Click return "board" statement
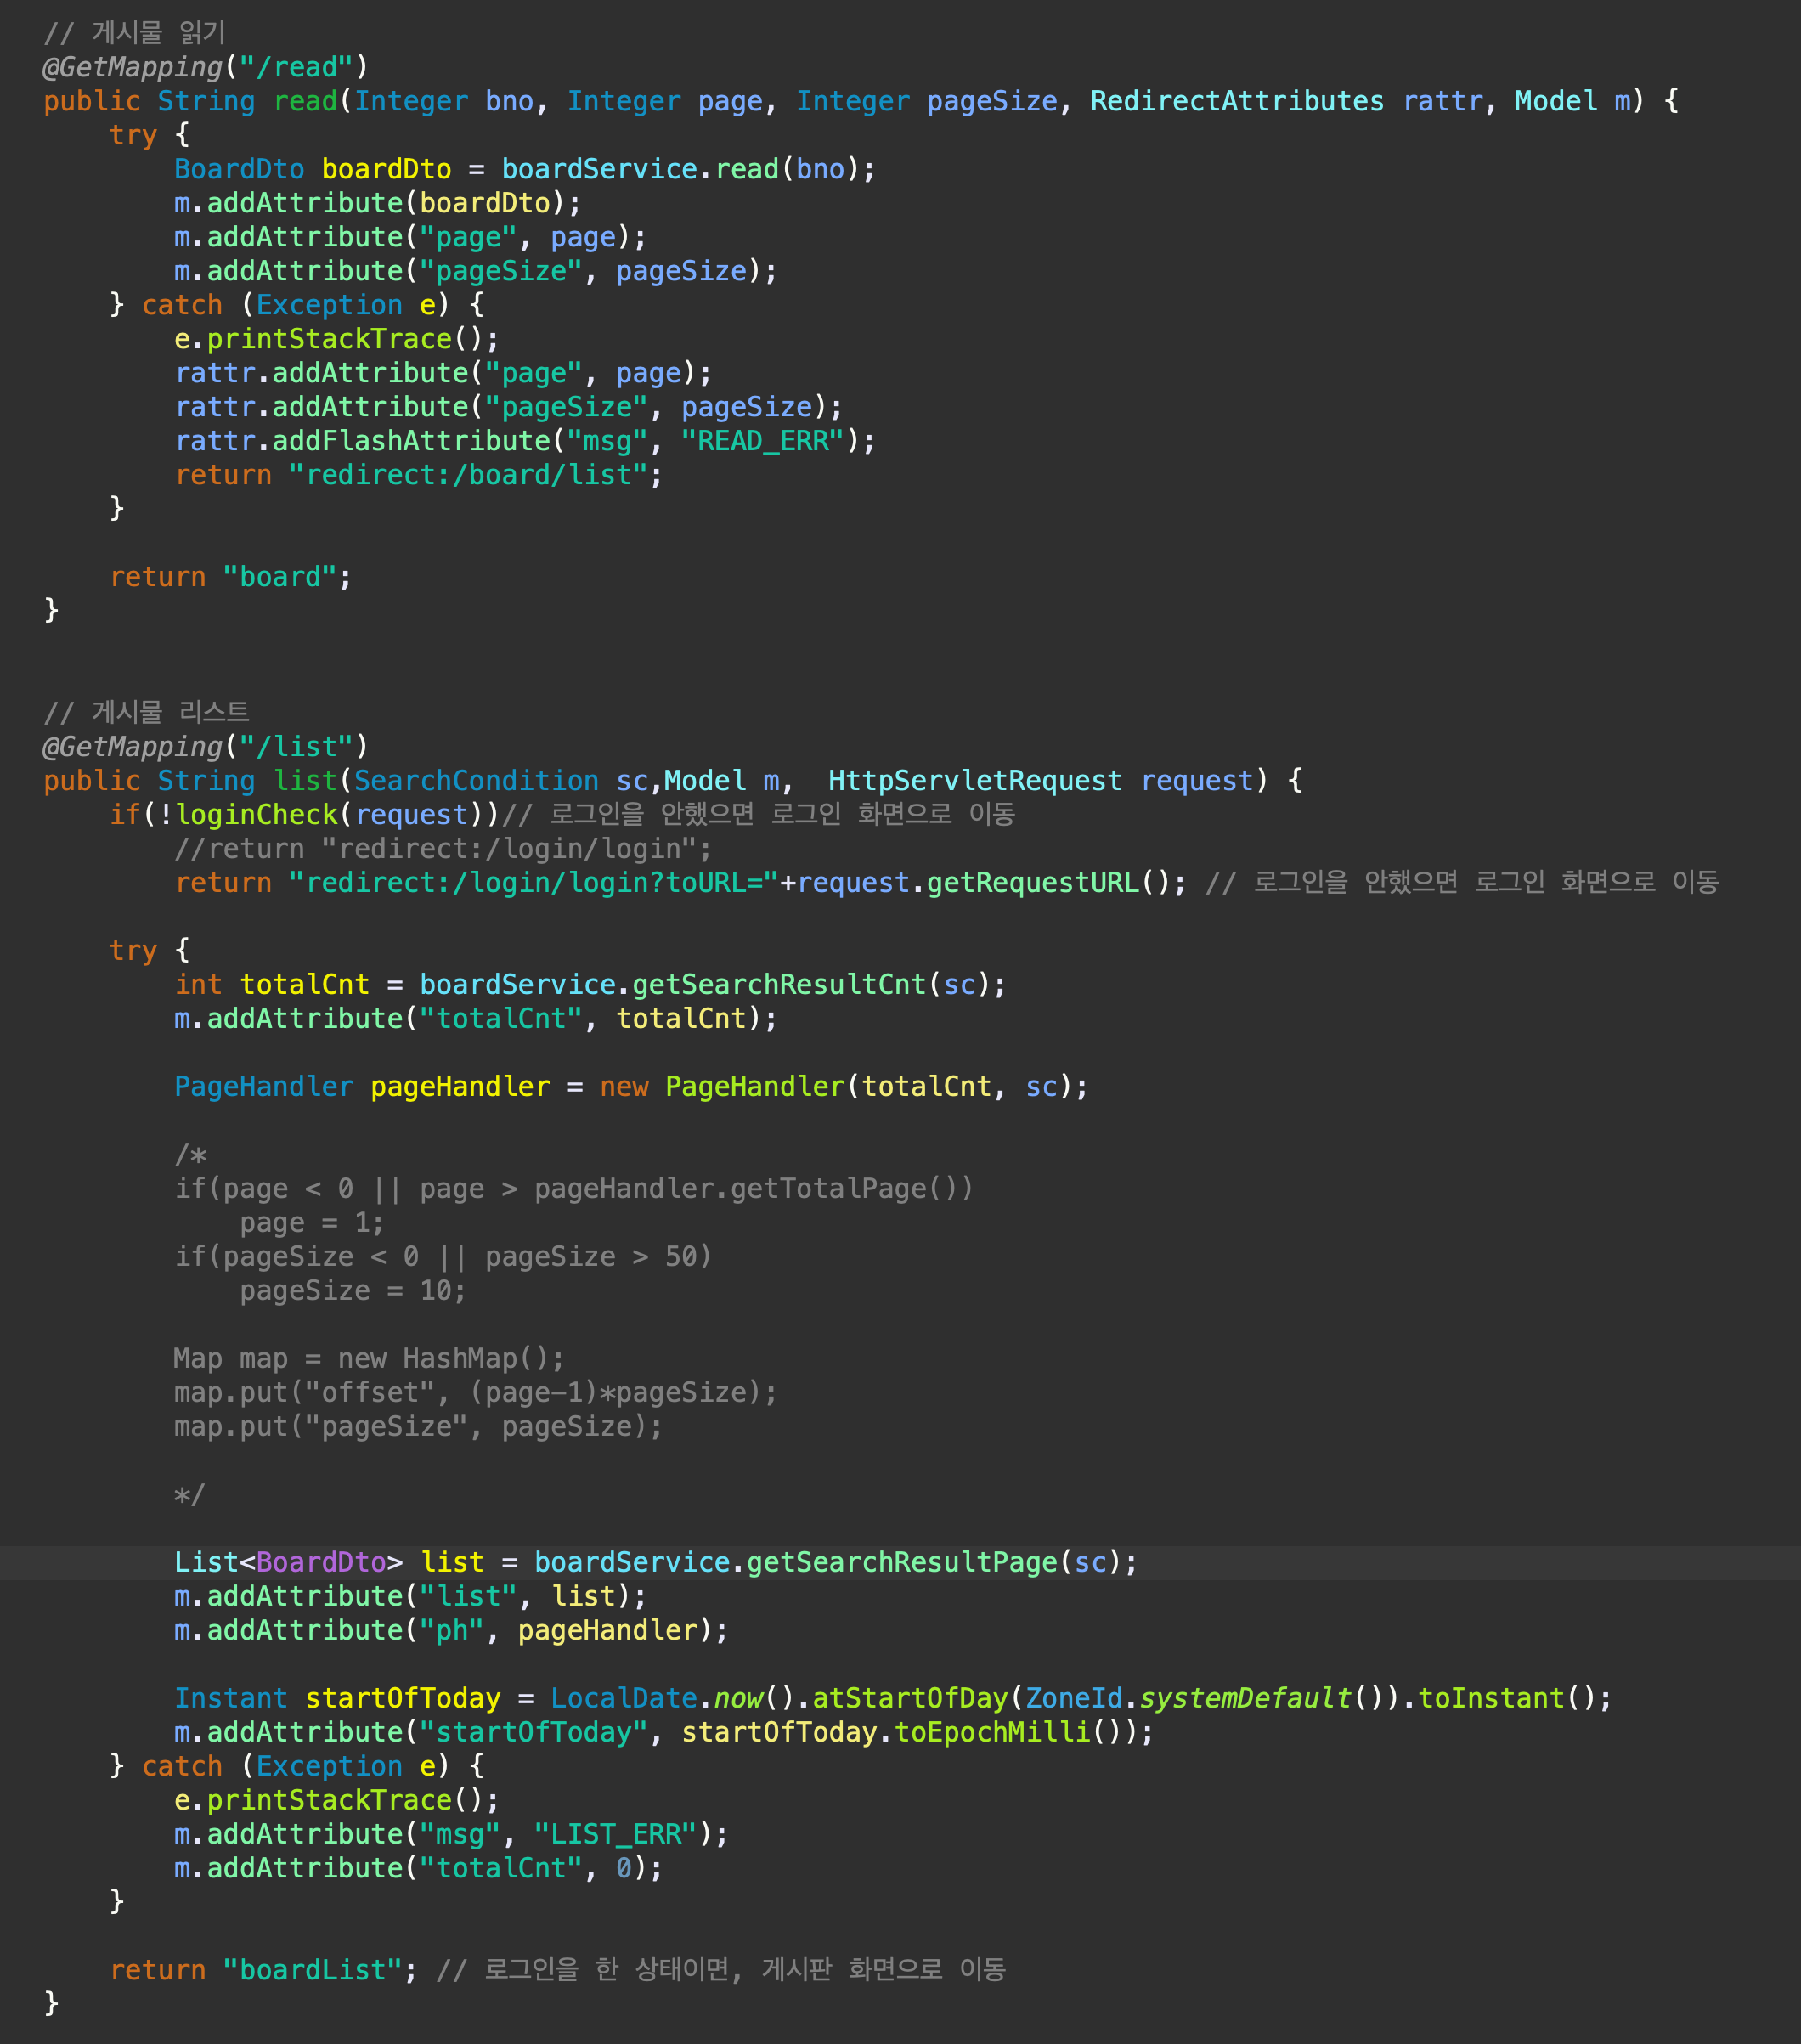The height and width of the screenshot is (2044, 1801). pyautogui.click(x=230, y=577)
